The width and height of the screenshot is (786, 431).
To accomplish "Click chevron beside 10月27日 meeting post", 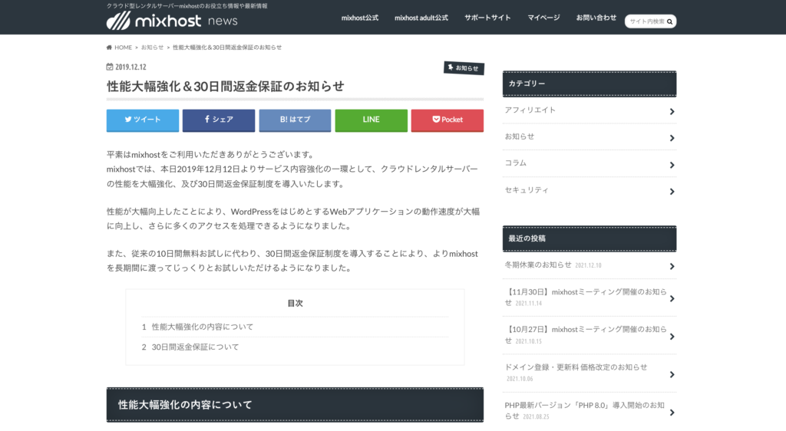I will point(672,337).
